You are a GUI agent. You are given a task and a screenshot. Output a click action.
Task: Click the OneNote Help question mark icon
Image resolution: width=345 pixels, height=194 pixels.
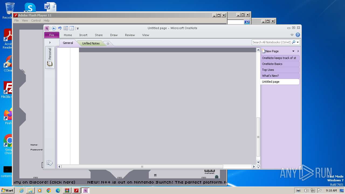(x=298, y=35)
